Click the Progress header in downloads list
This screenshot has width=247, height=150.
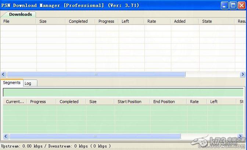click(x=107, y=21)
